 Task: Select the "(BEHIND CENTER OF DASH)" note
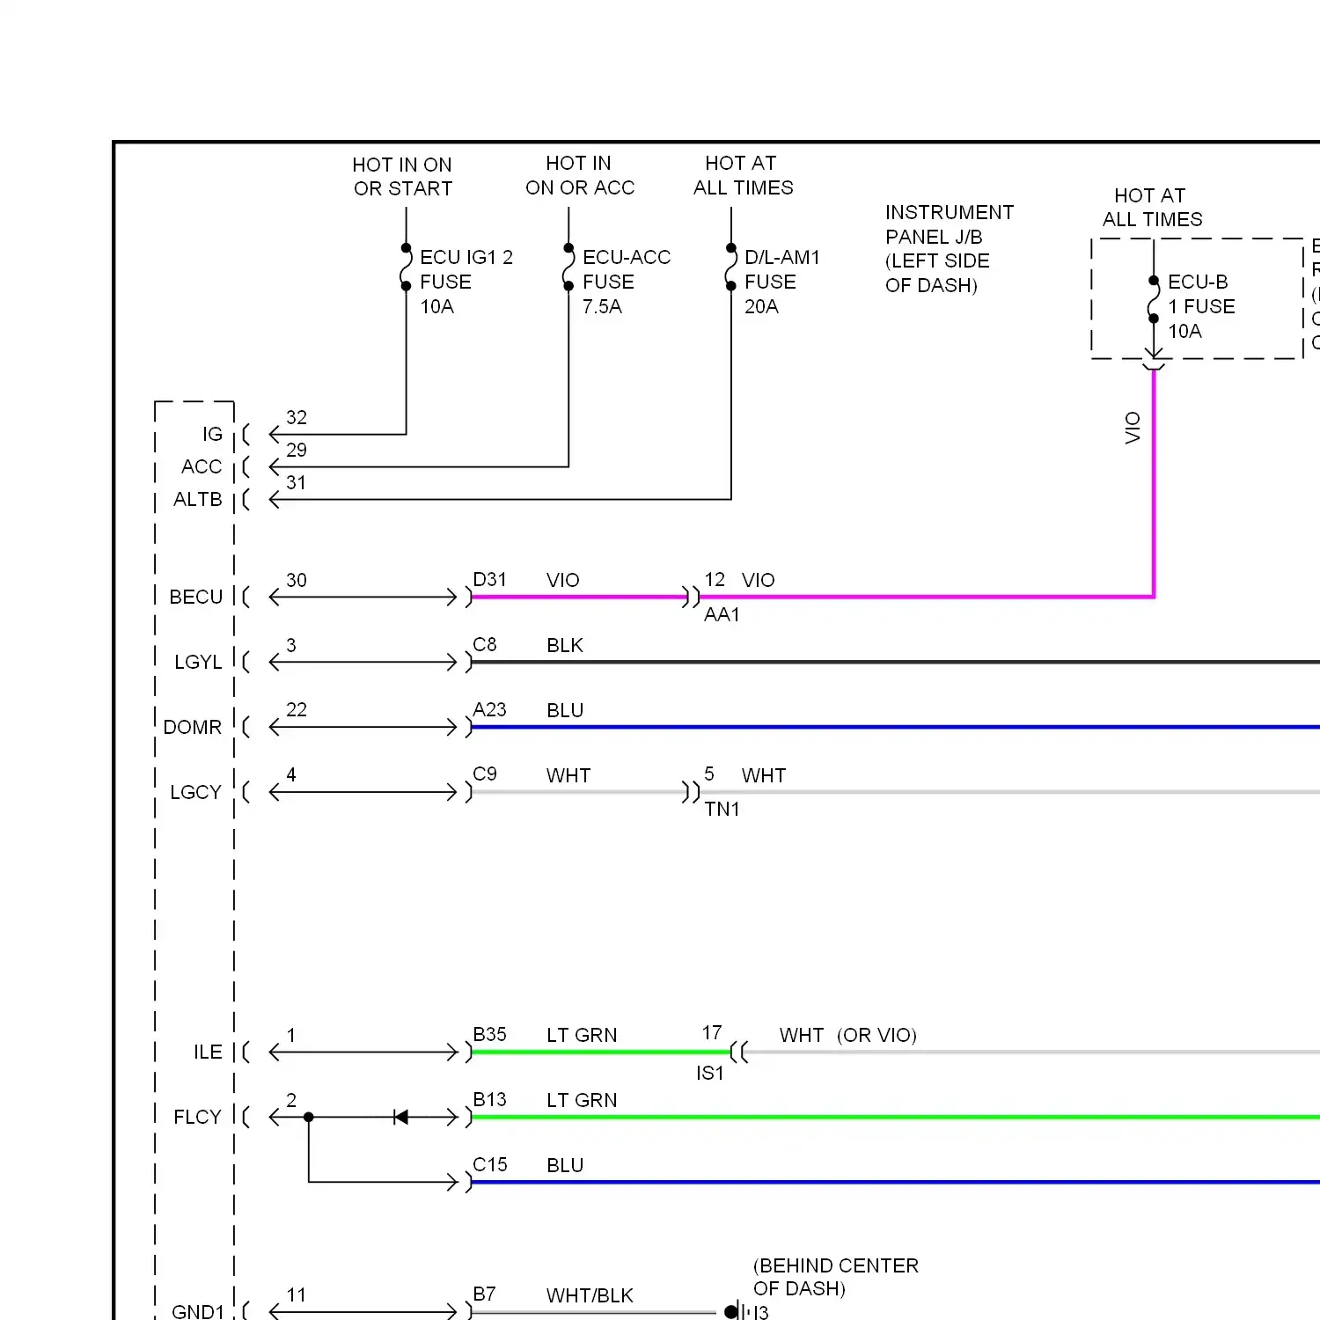click(836, 1277)
